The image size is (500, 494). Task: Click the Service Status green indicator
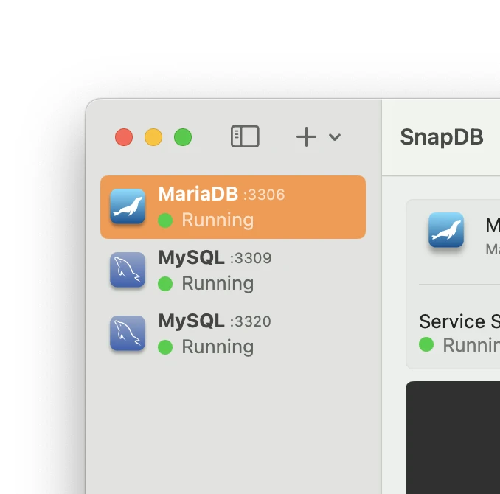pyautogui.click(x=426, y=344)
